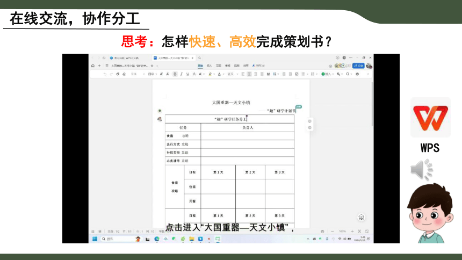Star the document as favorite
This screenshot has width=462, height=260.
(x=152, y=66)
